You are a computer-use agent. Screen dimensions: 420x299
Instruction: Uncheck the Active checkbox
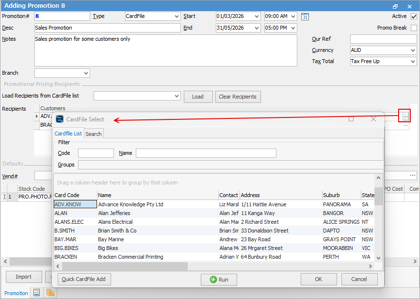coord(414,17)
